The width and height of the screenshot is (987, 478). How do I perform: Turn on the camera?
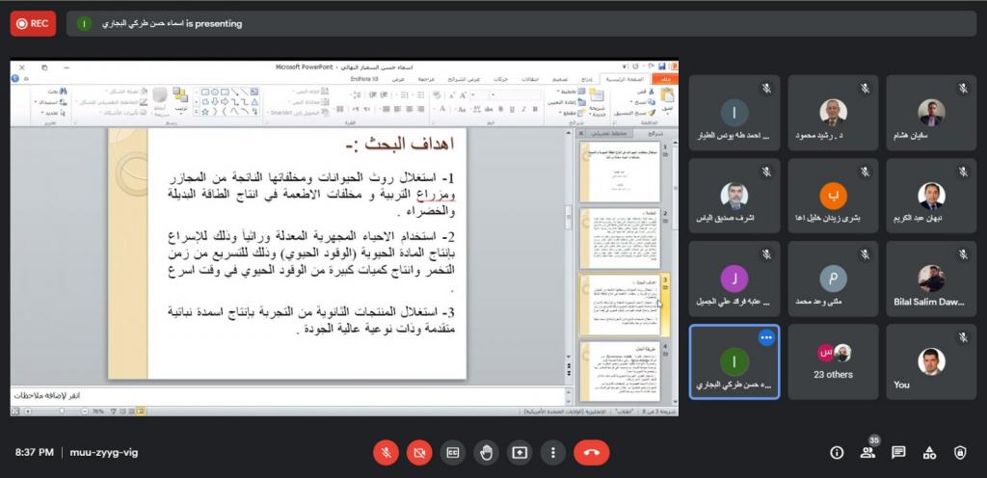(419, 452)
